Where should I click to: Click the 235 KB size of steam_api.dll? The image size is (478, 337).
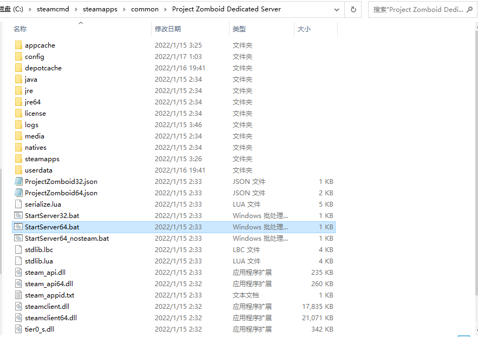(322, 273)
